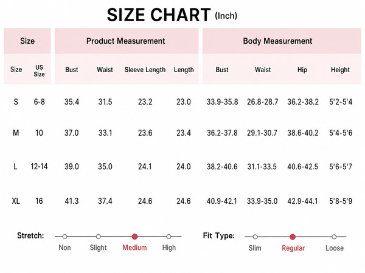
Task: Click the 33.9-35.8 body bust cell
Action: click(222, 102)
